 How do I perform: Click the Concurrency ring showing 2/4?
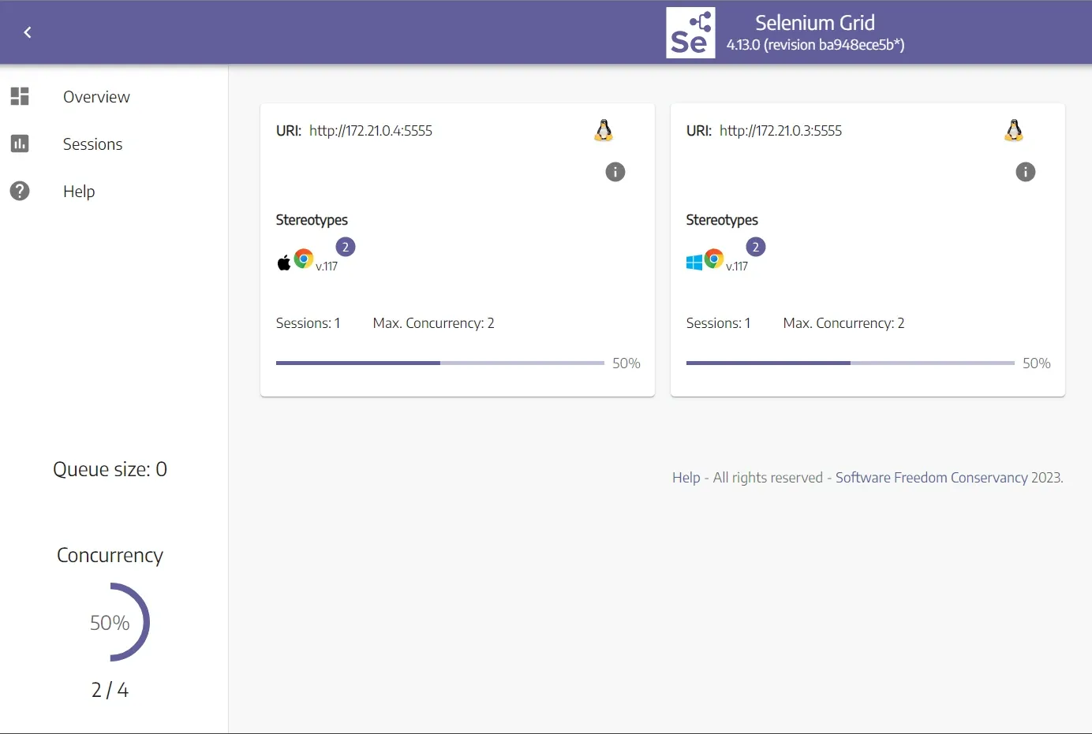pyautogui.click(x=110, y=622)
